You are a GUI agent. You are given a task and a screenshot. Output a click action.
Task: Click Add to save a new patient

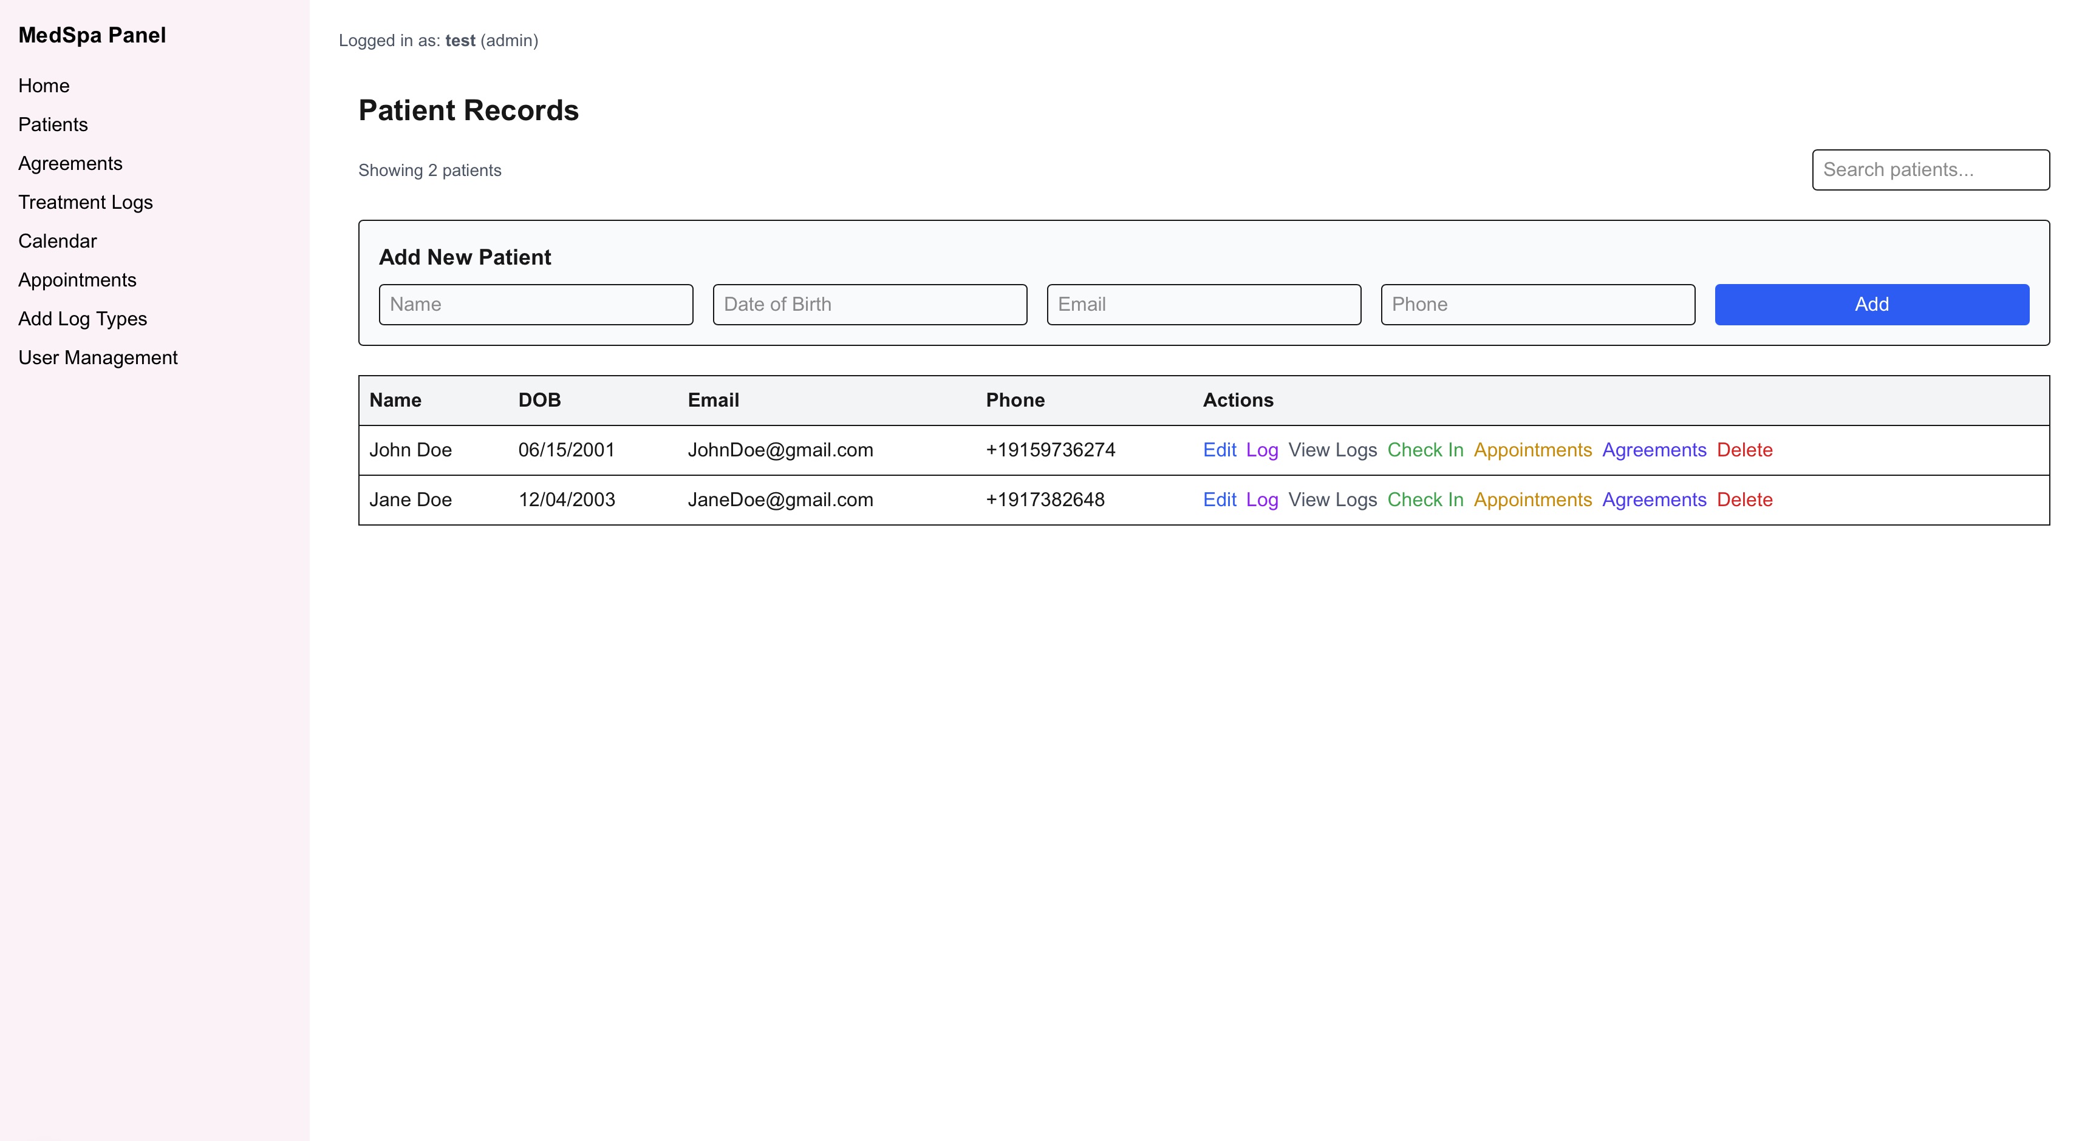pos(1872,304)
